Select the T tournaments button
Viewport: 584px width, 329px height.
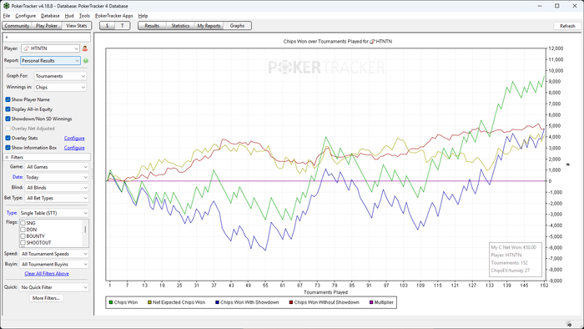pyautogui.click(x=122, y=26)
